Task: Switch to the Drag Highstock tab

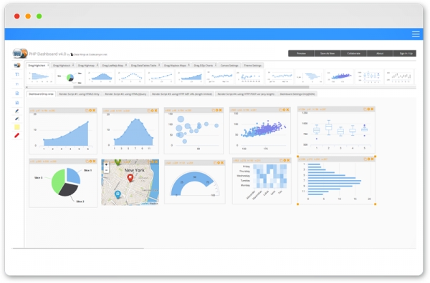Action: pyautogui.click(x=63, y=65)
